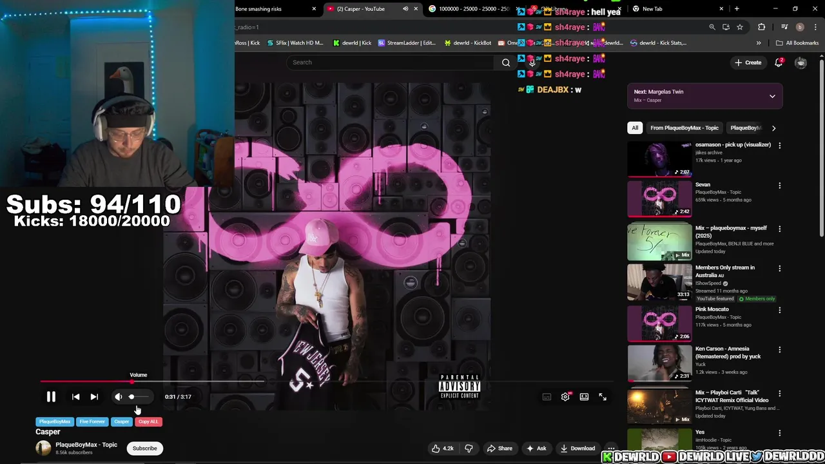Skip to the next video
Image resolution: width=825 pixels, height=464 pixels.
point(94,397)
